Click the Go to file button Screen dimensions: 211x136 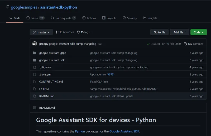coord(160,32)
